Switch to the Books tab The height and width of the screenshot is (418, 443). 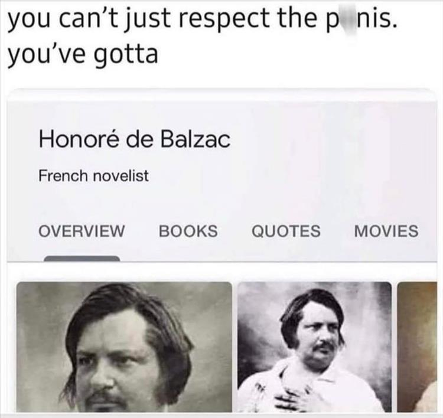[x=188, y=231]
